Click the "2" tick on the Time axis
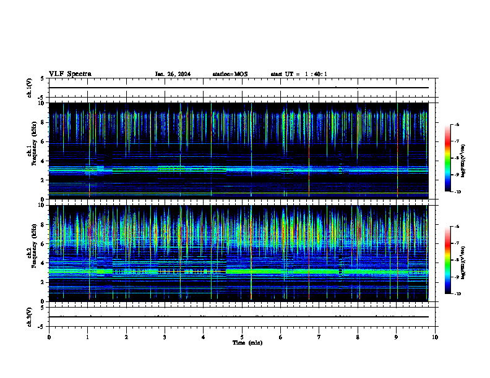490x378 pixels. tap(126, 337)
